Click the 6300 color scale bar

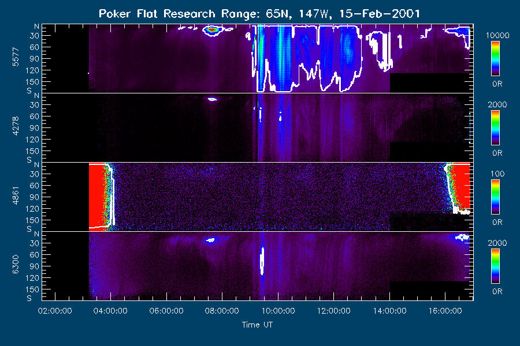pos(495,266)
